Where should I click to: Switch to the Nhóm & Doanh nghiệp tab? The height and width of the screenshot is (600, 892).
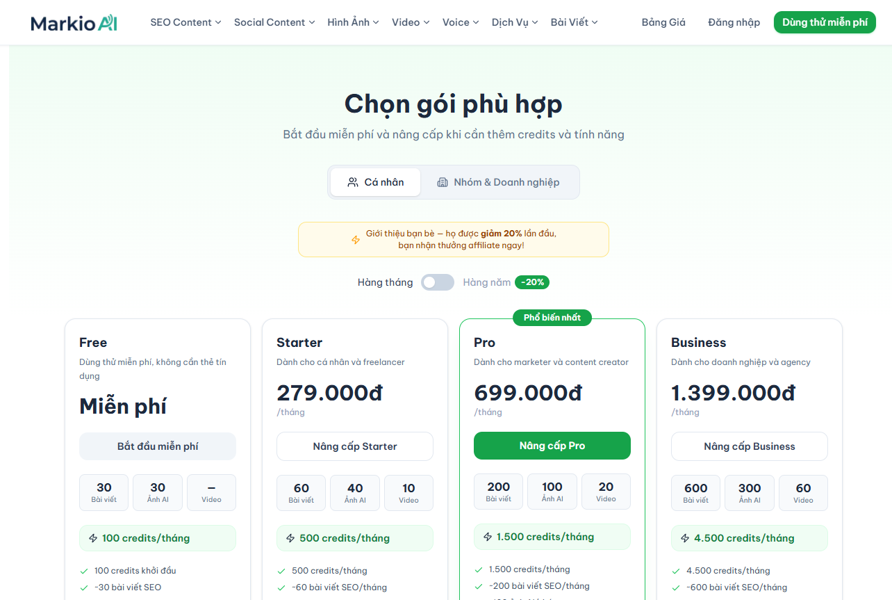(498, 182)
